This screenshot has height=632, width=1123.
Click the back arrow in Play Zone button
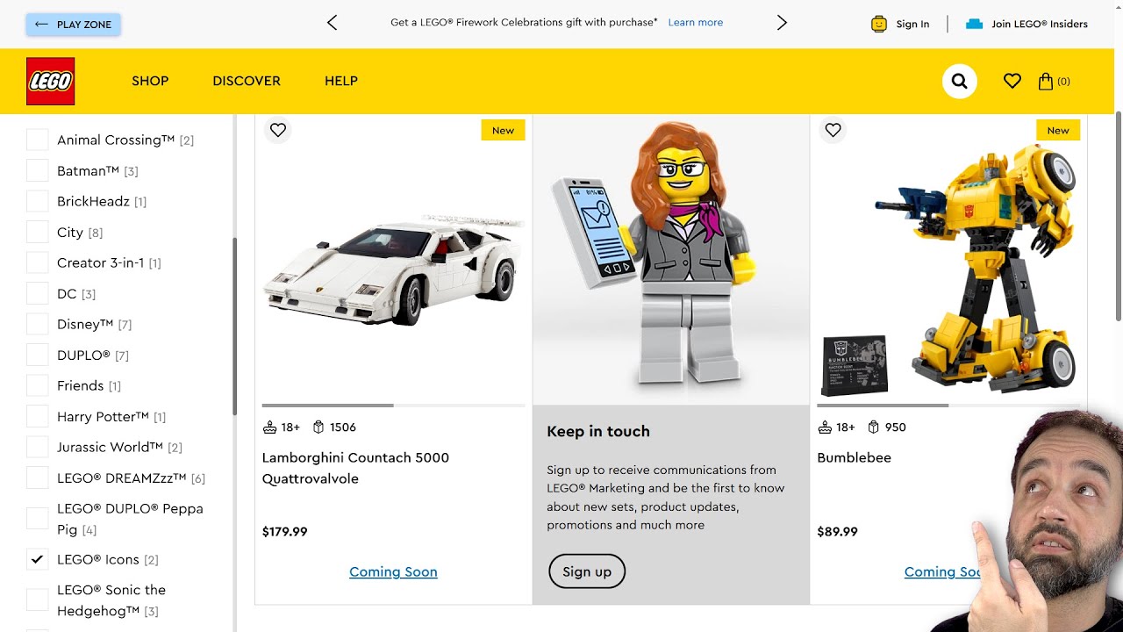pyautogui.click(x=41, y=25)
